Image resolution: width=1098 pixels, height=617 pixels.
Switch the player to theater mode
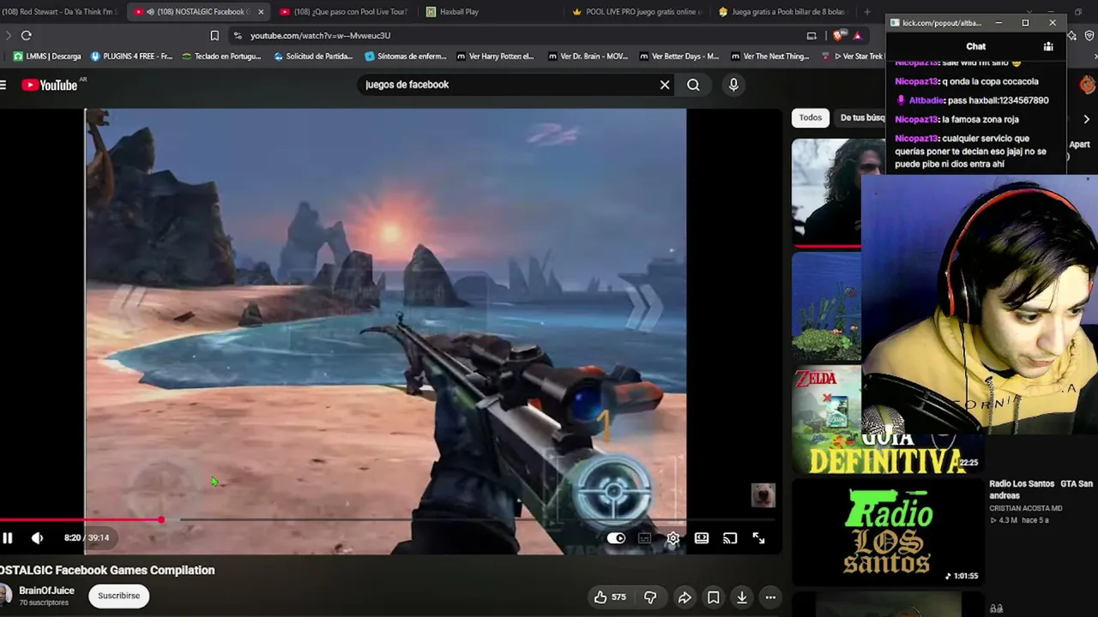702,538
